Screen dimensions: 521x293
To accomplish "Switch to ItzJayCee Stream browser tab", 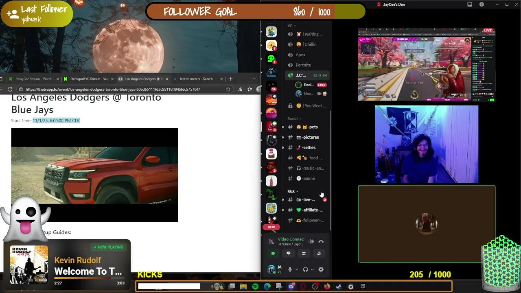I will coord(33,79).
